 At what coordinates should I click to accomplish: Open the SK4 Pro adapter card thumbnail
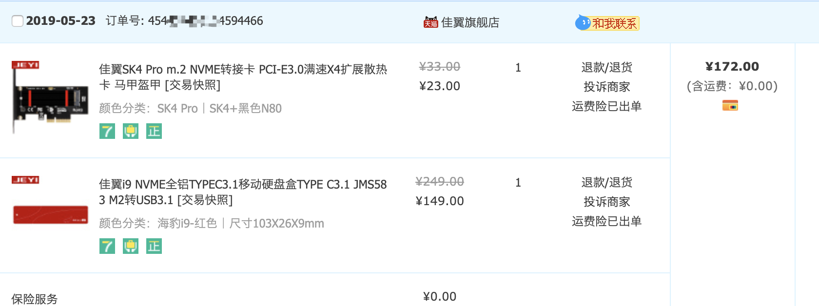coord(50,97)
